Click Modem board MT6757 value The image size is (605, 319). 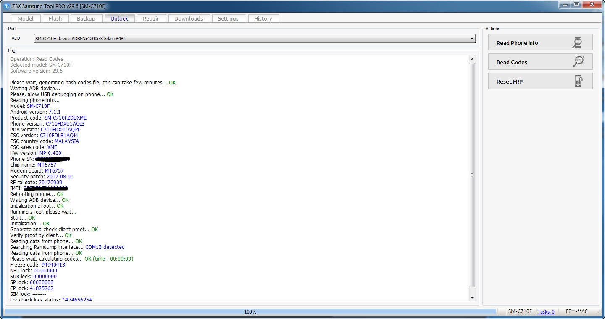tap(55, 171)
